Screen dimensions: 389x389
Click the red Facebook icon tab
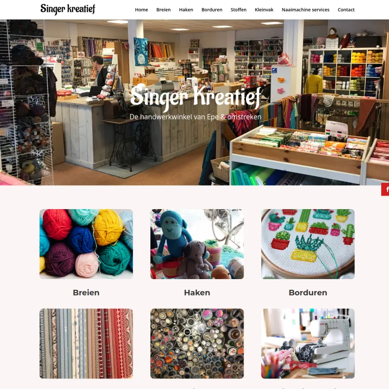[385, 189]
